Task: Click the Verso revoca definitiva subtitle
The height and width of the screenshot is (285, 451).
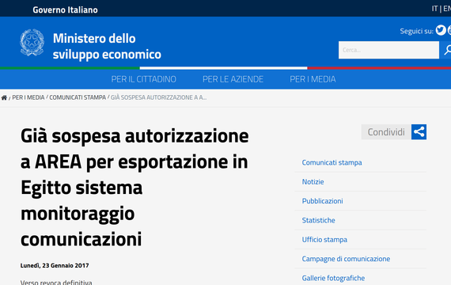Action: (x=56, y=282)
